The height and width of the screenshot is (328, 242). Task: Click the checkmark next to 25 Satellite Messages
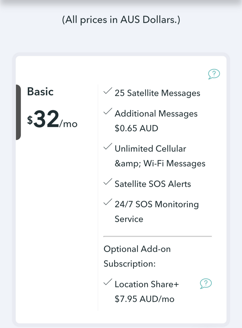[x=107, y=91]
